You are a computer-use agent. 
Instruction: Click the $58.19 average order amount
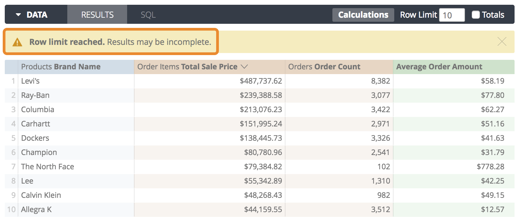pyautogui.click(x=492, y=81)
